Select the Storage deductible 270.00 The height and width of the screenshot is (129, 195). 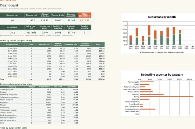tap(75, 105)
